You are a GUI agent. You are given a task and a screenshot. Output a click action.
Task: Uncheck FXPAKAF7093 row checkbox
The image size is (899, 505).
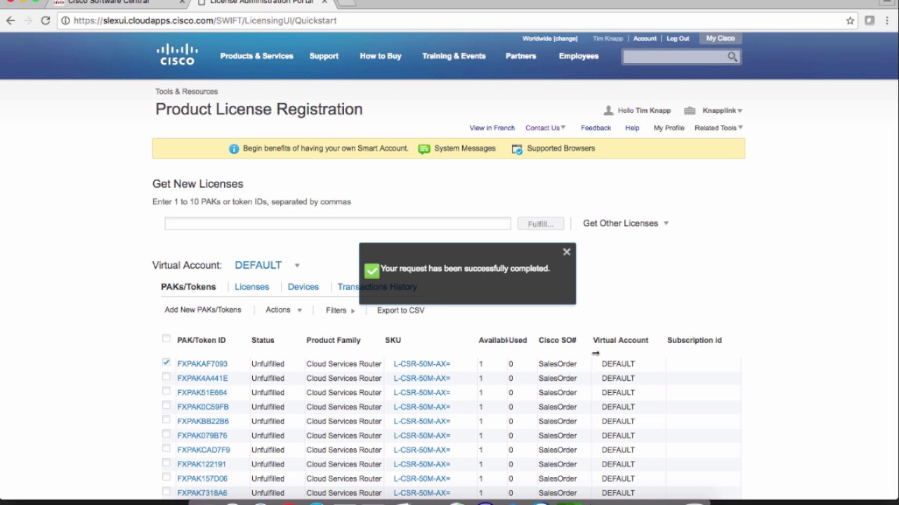(166, 363)
